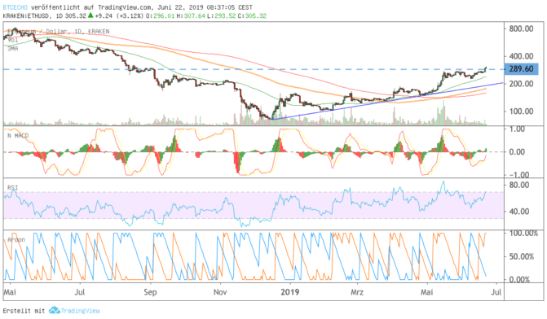The width and height of the screenshot is (547, 319).
Task: Select the 3MA indicator label
Action: (x=12, y=49)
